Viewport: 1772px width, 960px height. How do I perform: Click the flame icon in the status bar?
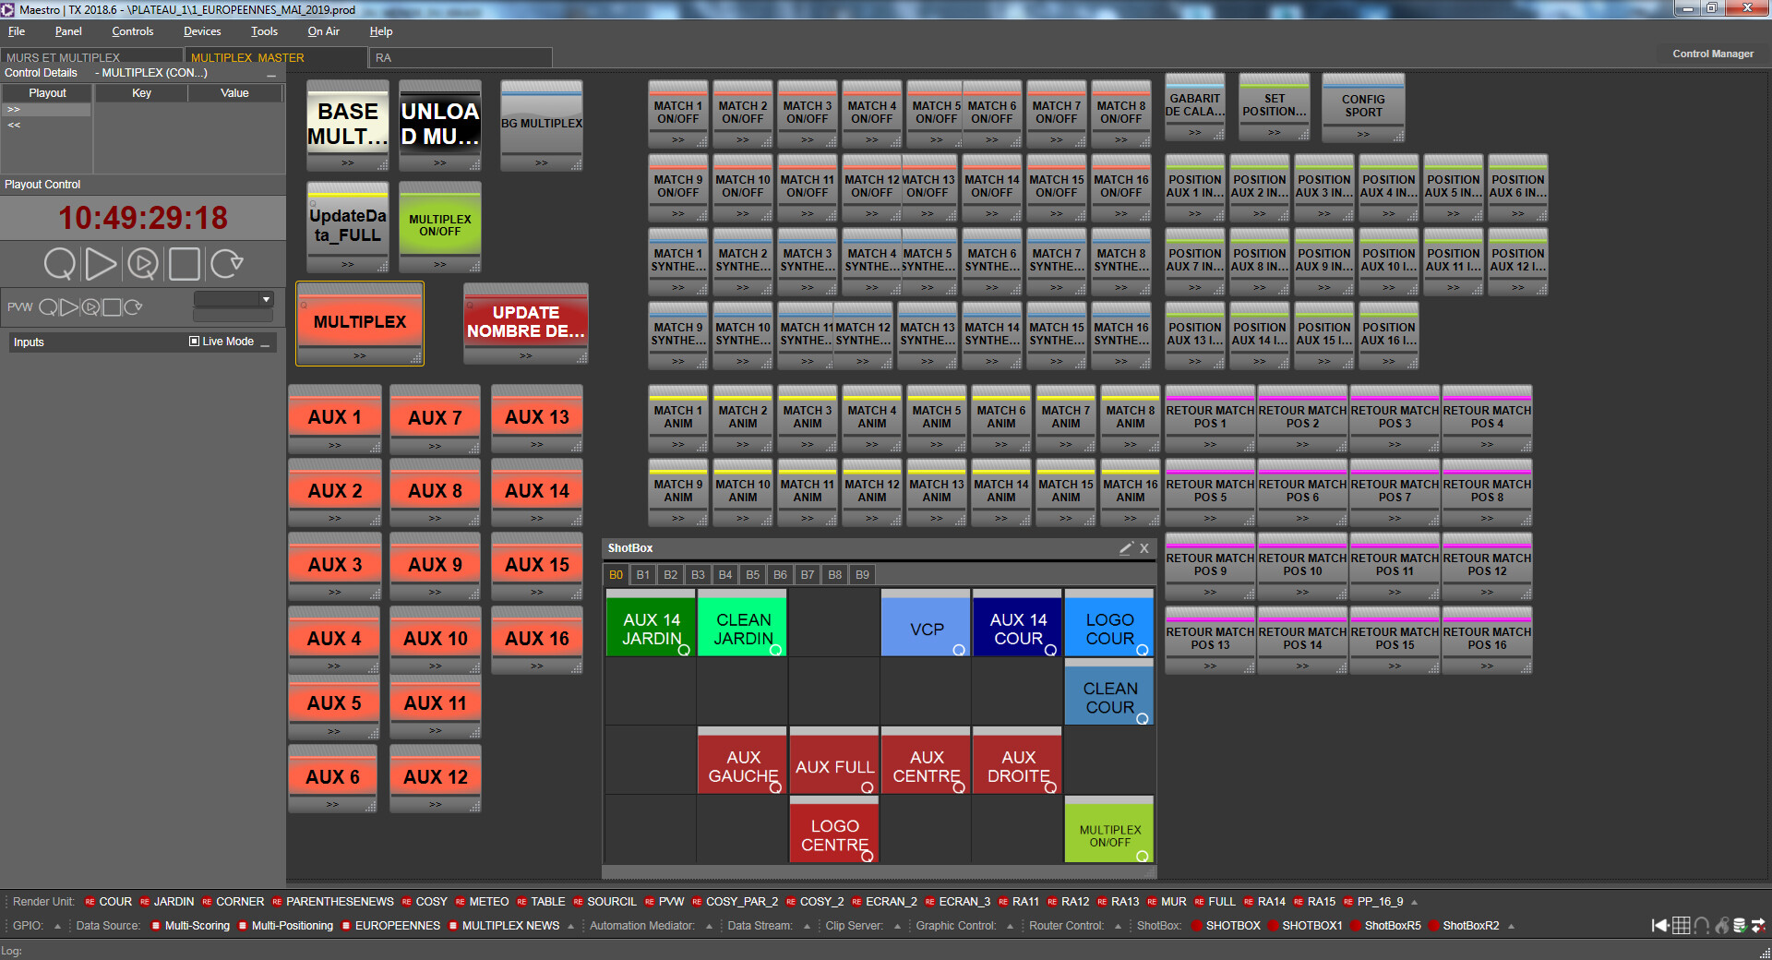tap(1721, 925)
